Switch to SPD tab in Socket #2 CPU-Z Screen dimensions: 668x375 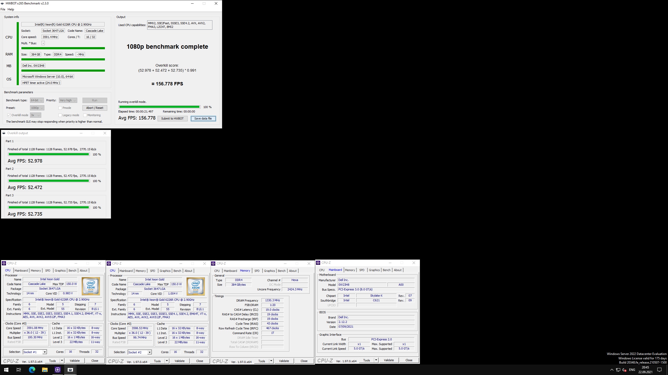coord(153,271)
